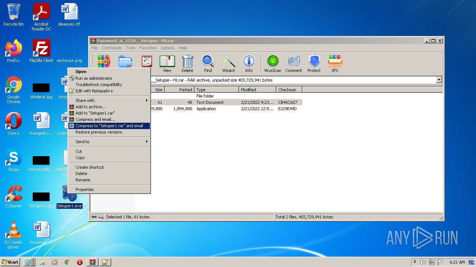Choose Open from the context menu
The width and height of the screenshot is (476, 267).
[x=109, y=72]
